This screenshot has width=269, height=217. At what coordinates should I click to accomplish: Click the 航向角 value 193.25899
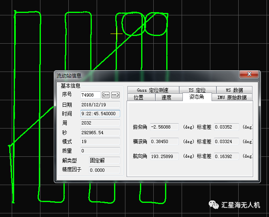point(164,156)
